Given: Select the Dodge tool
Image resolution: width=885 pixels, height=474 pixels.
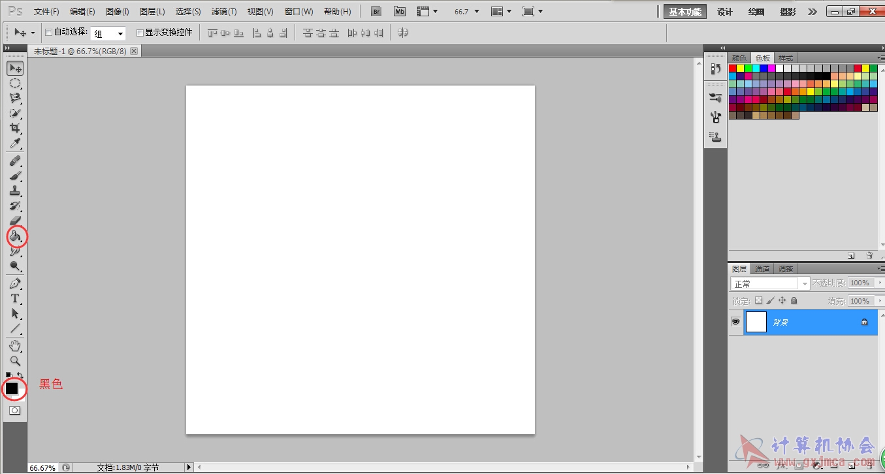Looking at the screenshot, I should 15,266.
